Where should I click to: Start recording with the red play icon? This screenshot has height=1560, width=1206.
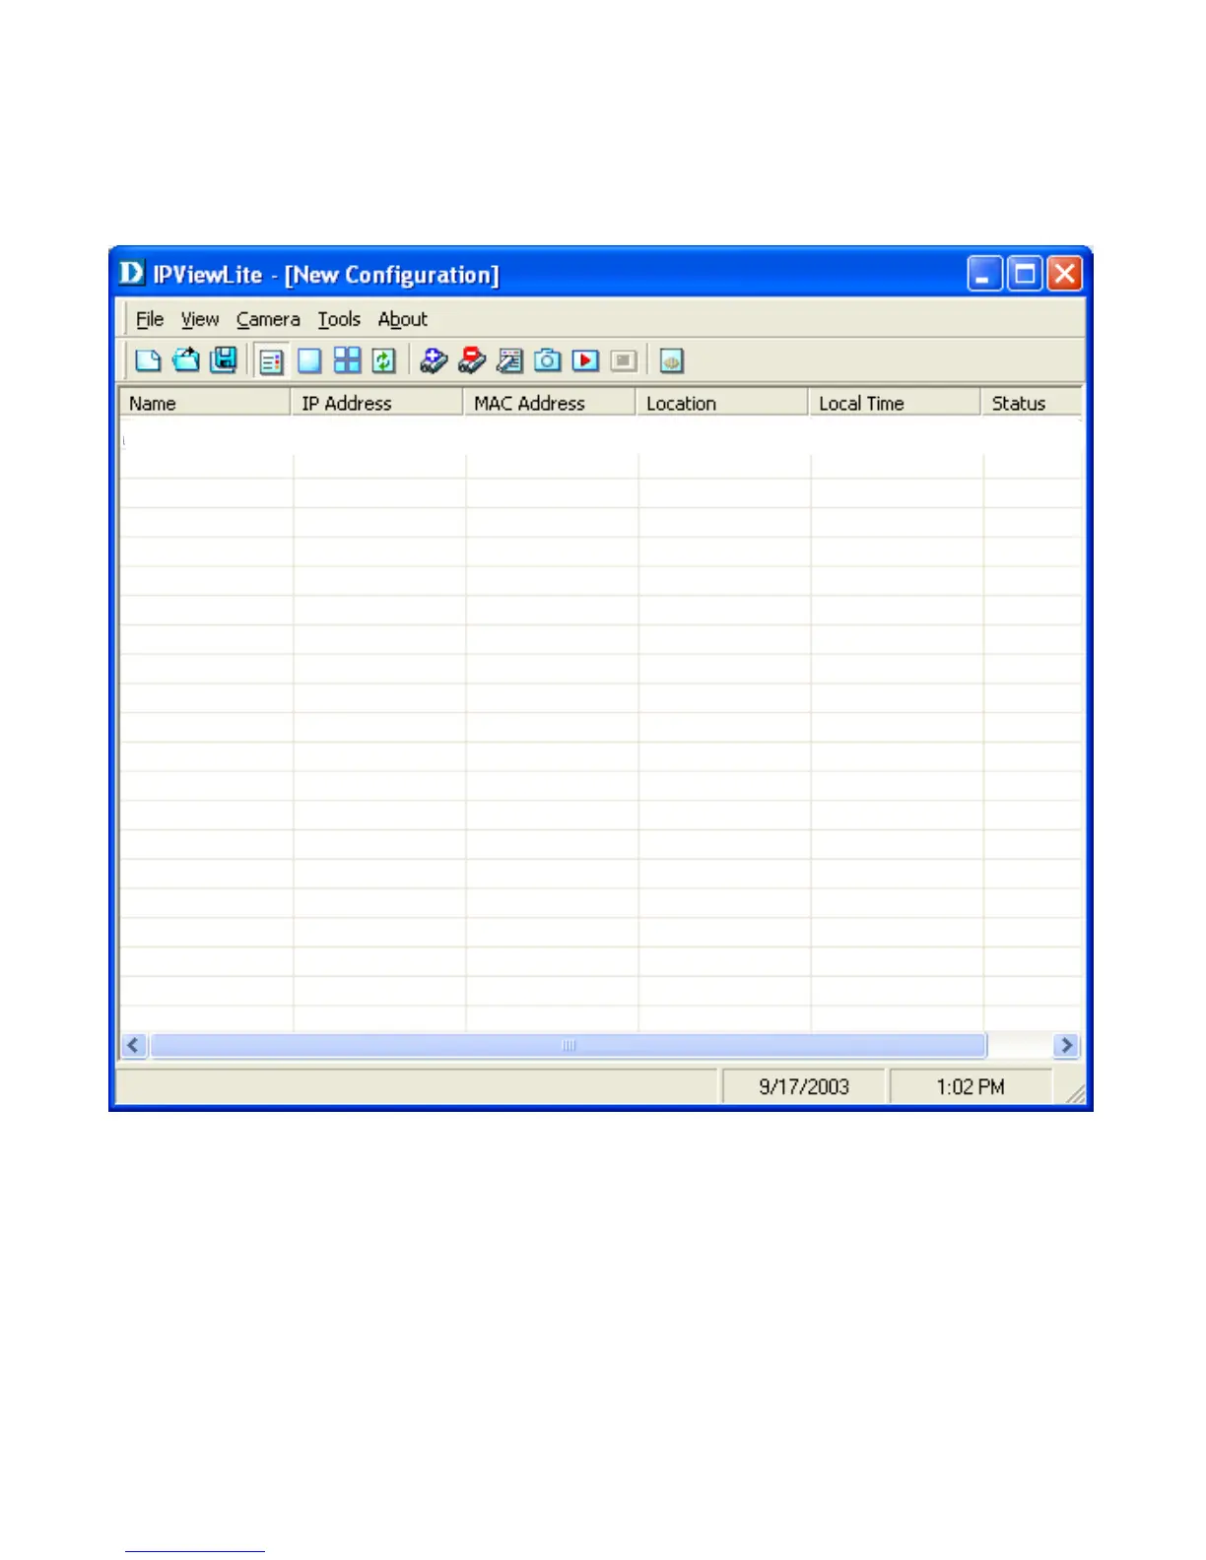(585, 360)
